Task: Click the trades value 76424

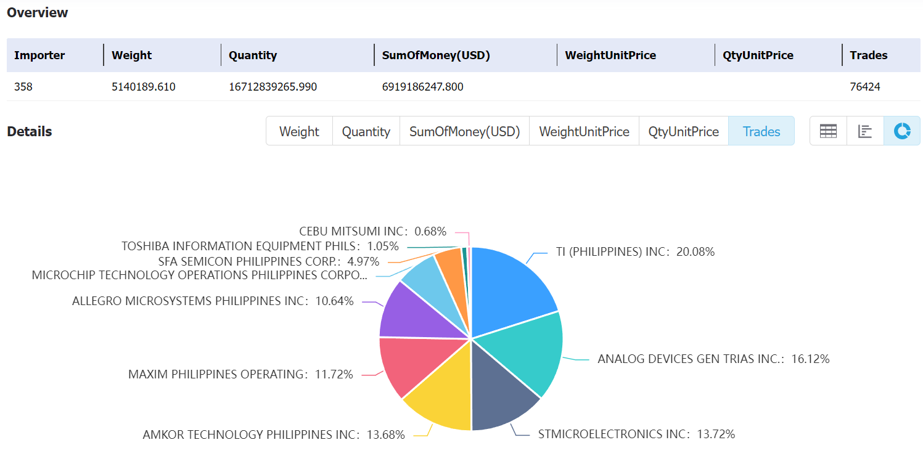Action: 865,87
